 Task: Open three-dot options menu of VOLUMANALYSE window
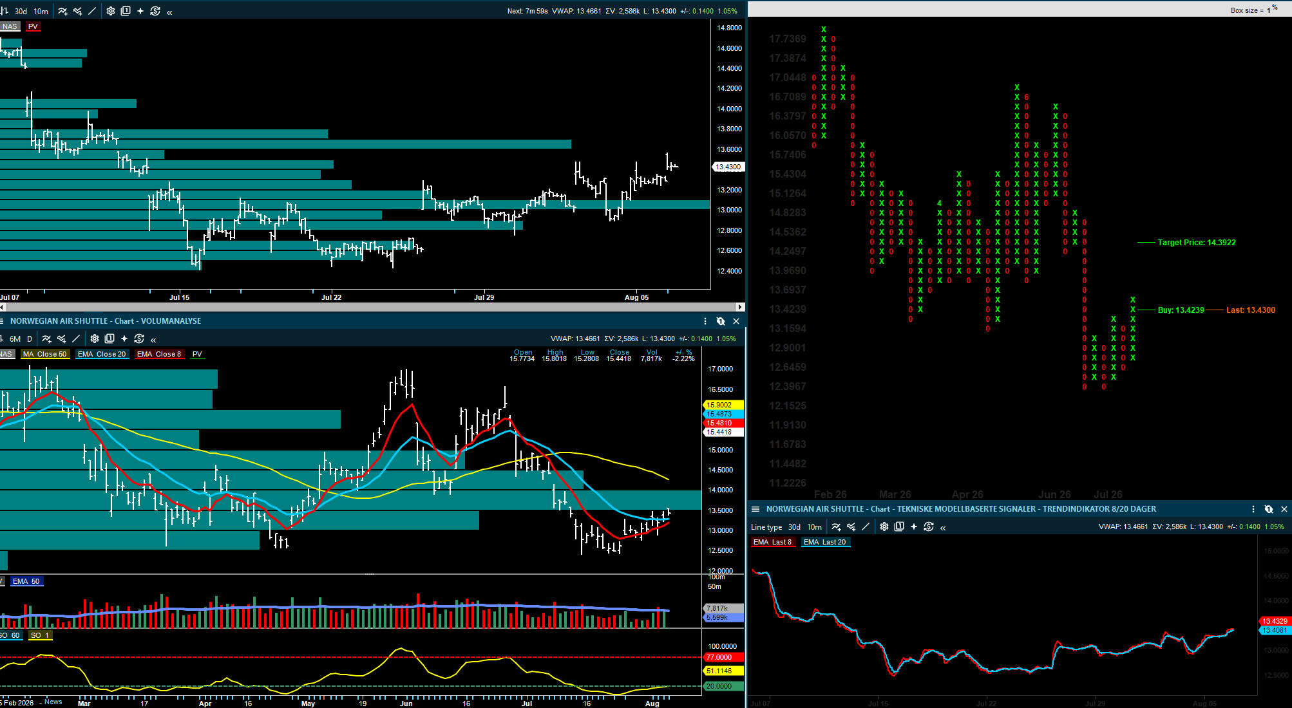coord(705,321)
